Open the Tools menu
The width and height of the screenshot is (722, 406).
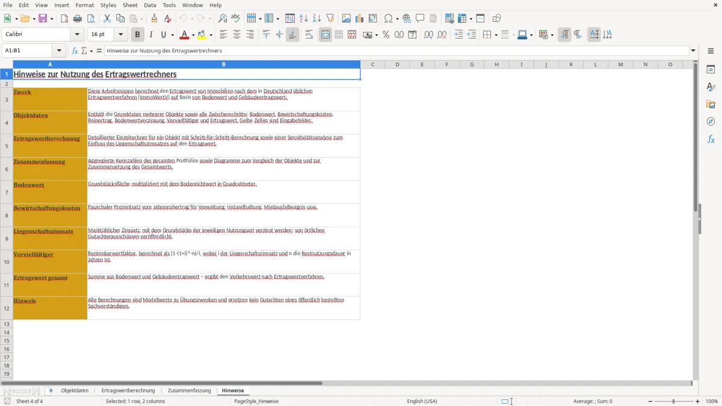coord(169,5)
